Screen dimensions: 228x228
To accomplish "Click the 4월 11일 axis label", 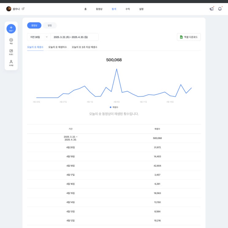I will tap(143, 102).
